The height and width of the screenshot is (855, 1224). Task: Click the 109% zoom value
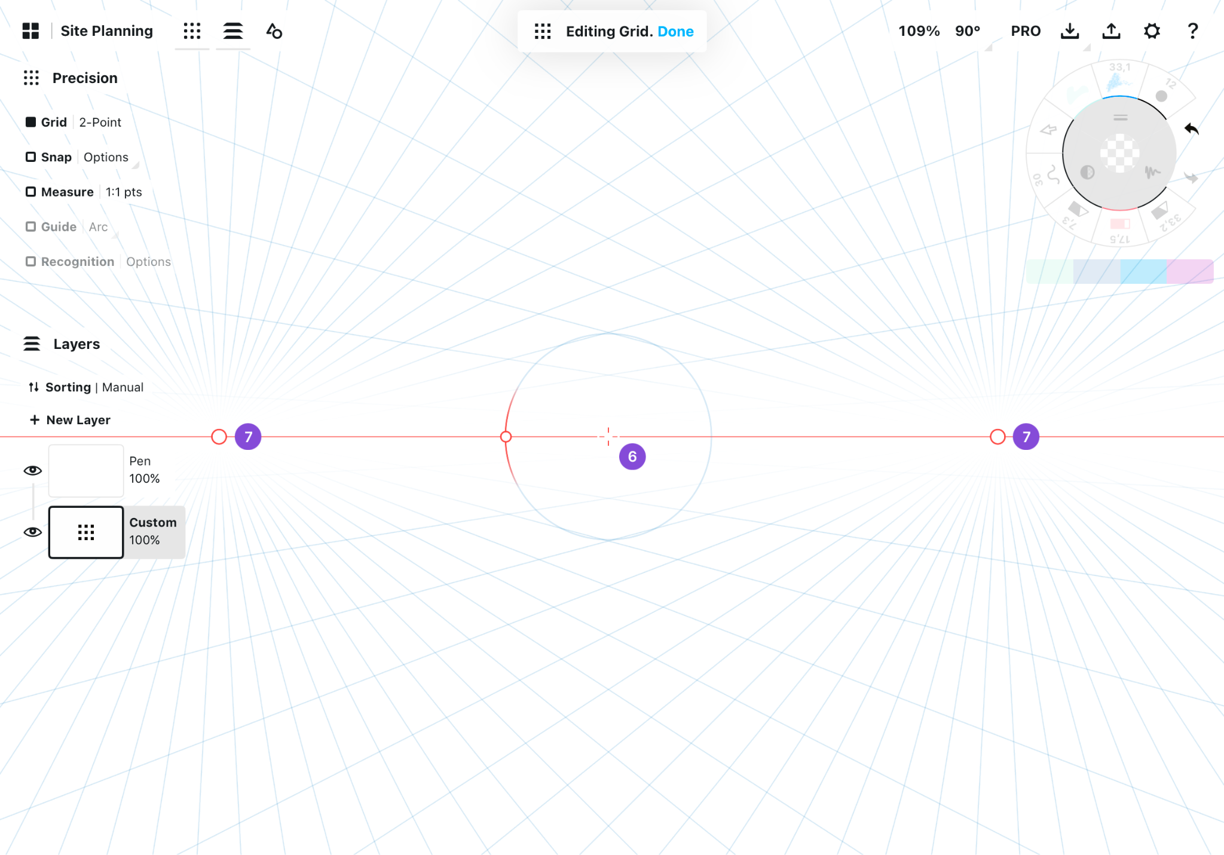tap(919, 31)
